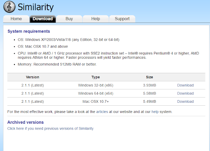Download the Mac OSX 10.7+ version
Image resolution: width=210 pixels, height=151 pixels.
coord(185,101)
